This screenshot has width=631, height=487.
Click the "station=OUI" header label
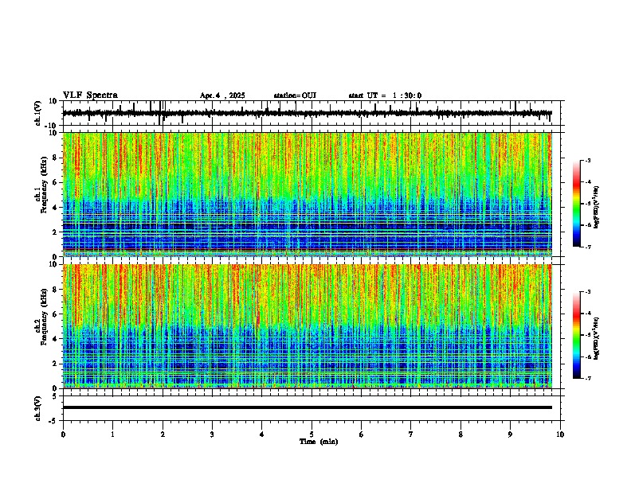coord(295,95)
